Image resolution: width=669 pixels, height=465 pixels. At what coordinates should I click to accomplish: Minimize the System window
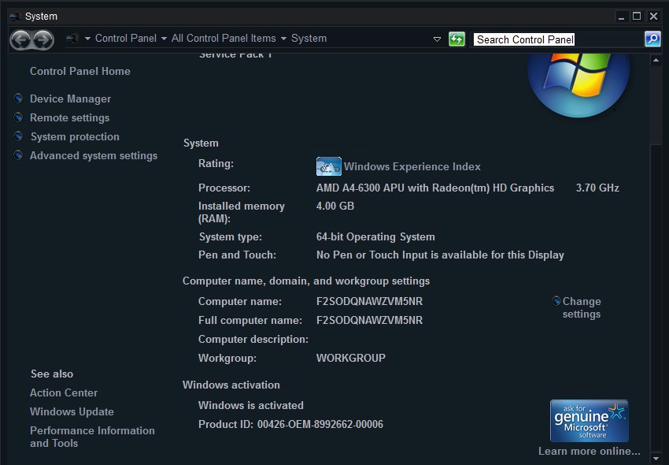[621, 17]
